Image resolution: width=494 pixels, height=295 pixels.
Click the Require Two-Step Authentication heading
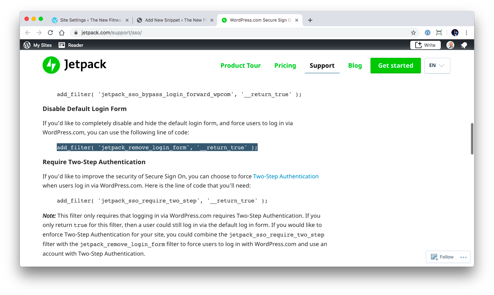tap(94, 162)
